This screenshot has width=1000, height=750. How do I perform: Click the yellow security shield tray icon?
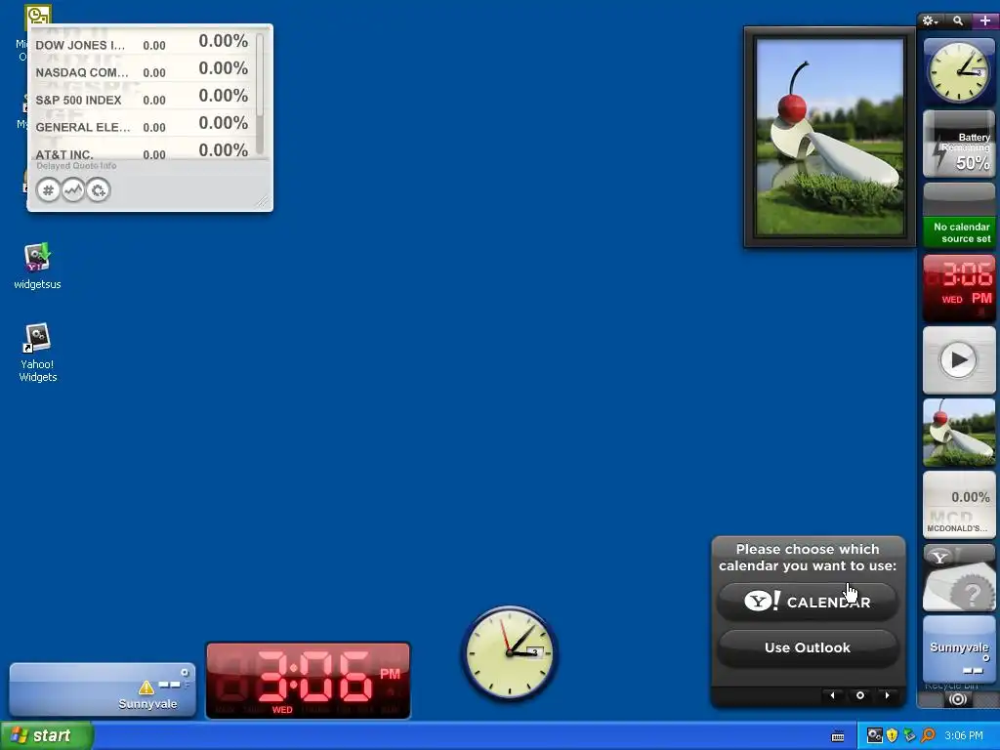click(x=892, y=735)
